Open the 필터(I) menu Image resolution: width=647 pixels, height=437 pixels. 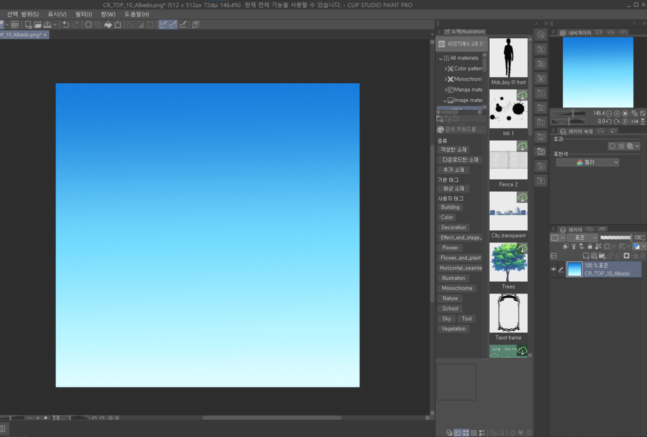tap(84, 14)
